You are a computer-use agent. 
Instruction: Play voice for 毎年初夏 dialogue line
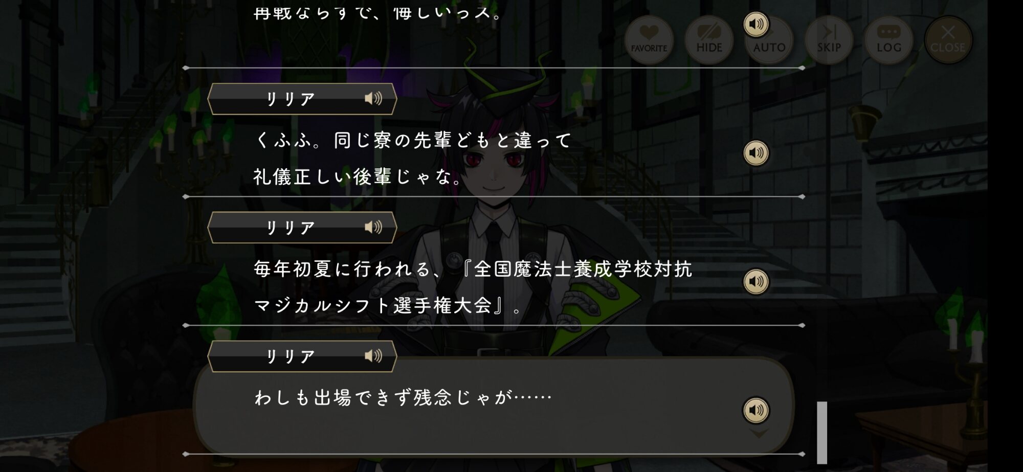pos(756,281)
